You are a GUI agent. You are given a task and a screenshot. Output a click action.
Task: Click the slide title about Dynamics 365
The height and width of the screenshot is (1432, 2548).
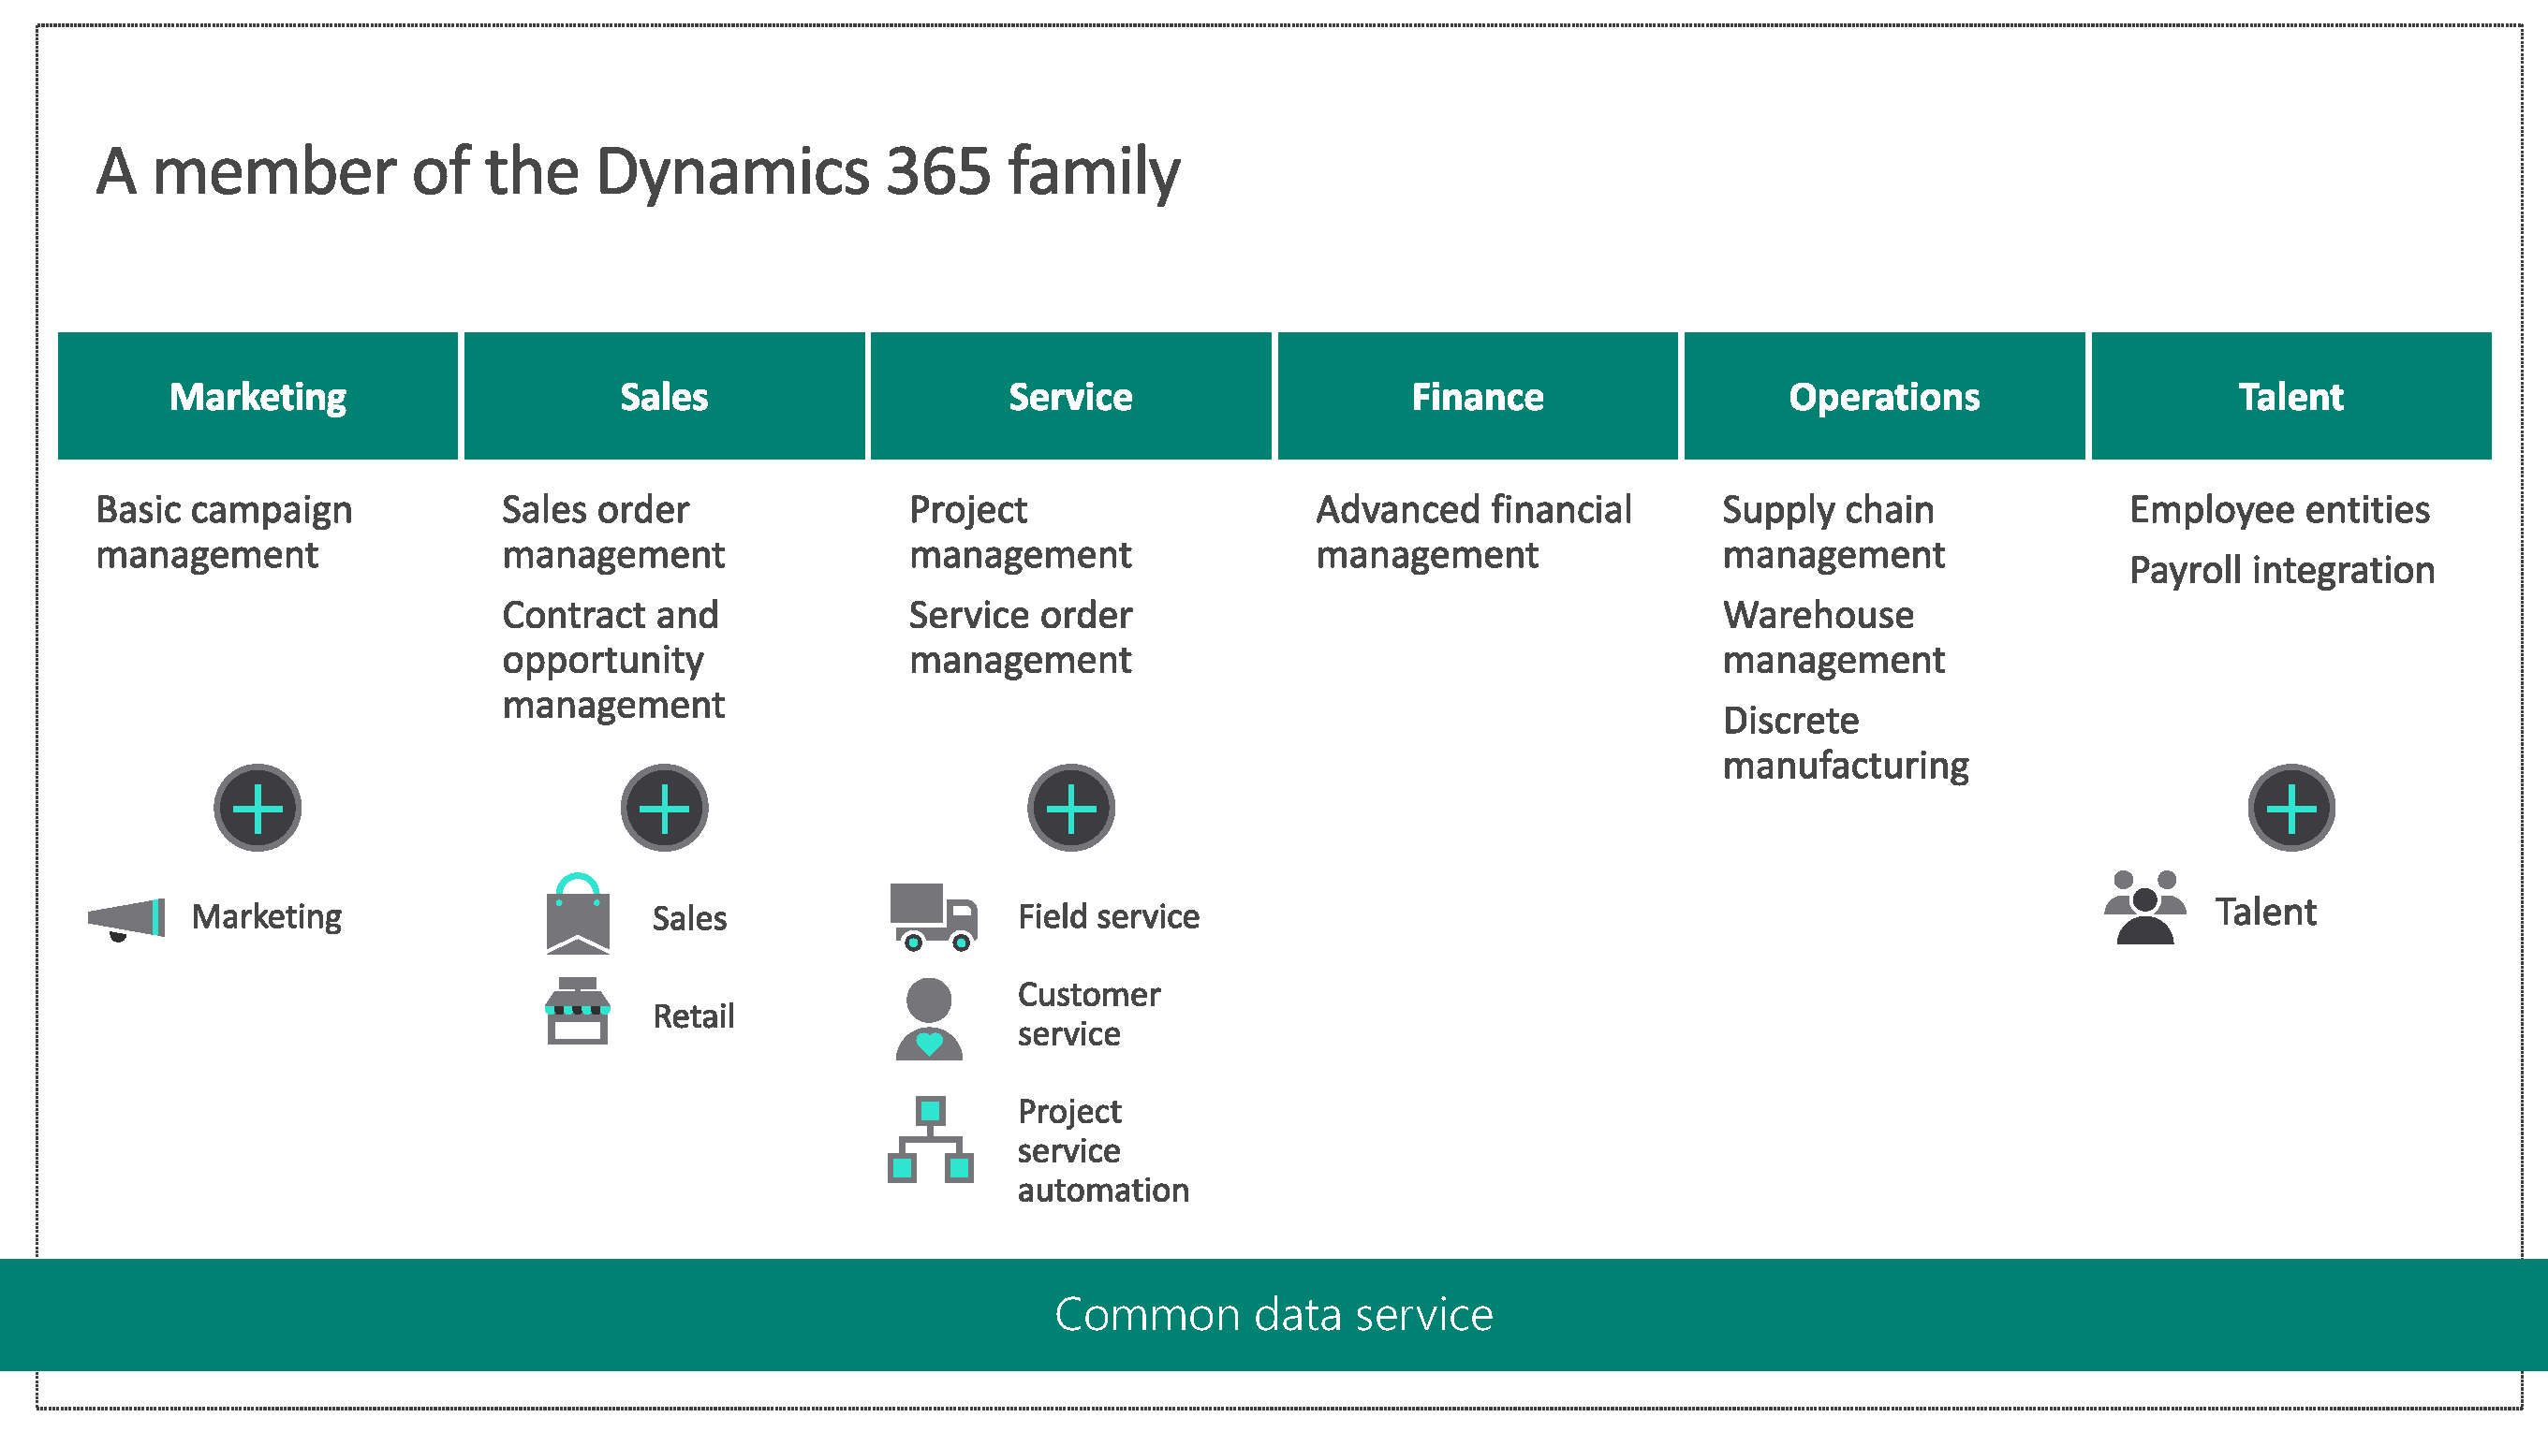pos(638,171)
